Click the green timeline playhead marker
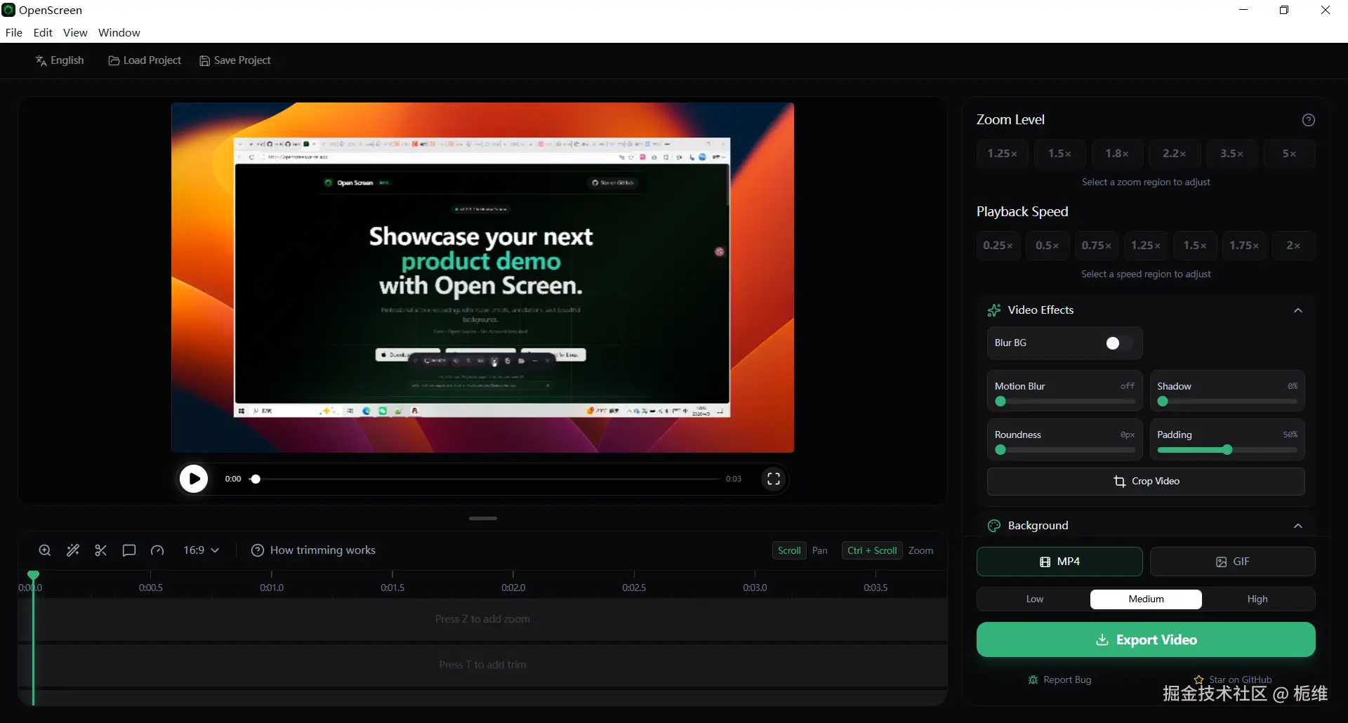The width and height of the screenshot is (1348, 723). 33,575
